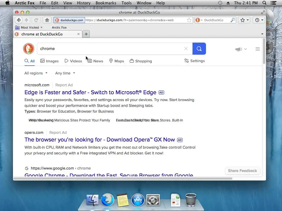Open Notification Center list icon
Screen dimensions: 282x211
(x=273, y=3)
